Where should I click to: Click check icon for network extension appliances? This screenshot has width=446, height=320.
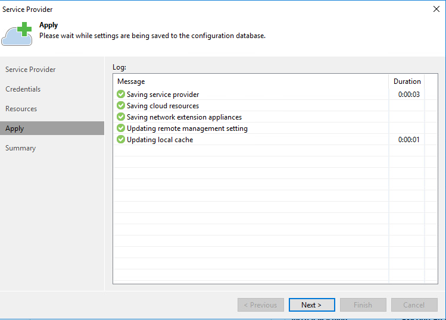tap(121, 117)
